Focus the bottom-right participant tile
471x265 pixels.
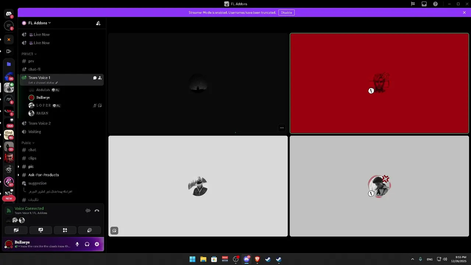(379, 186)
